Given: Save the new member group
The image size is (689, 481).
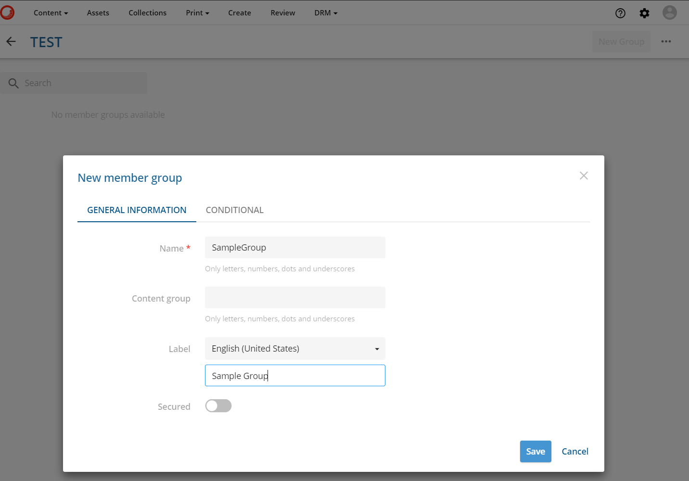Looking at the screenshot, I should (x=536, y=452).
